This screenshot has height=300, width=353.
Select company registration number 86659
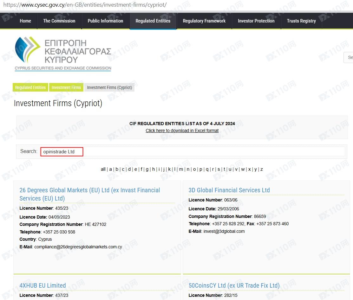(260, 216)
